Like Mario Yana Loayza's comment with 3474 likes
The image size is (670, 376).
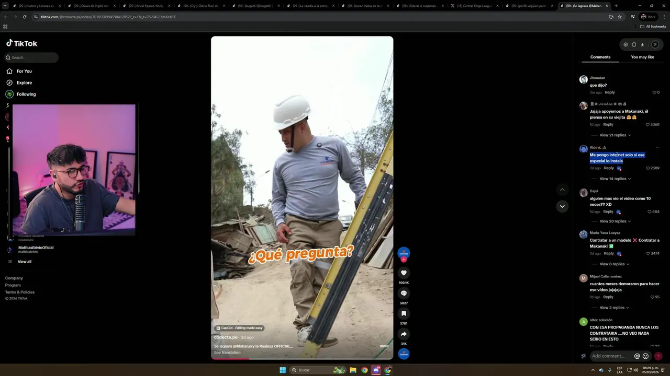click(647, 253)
